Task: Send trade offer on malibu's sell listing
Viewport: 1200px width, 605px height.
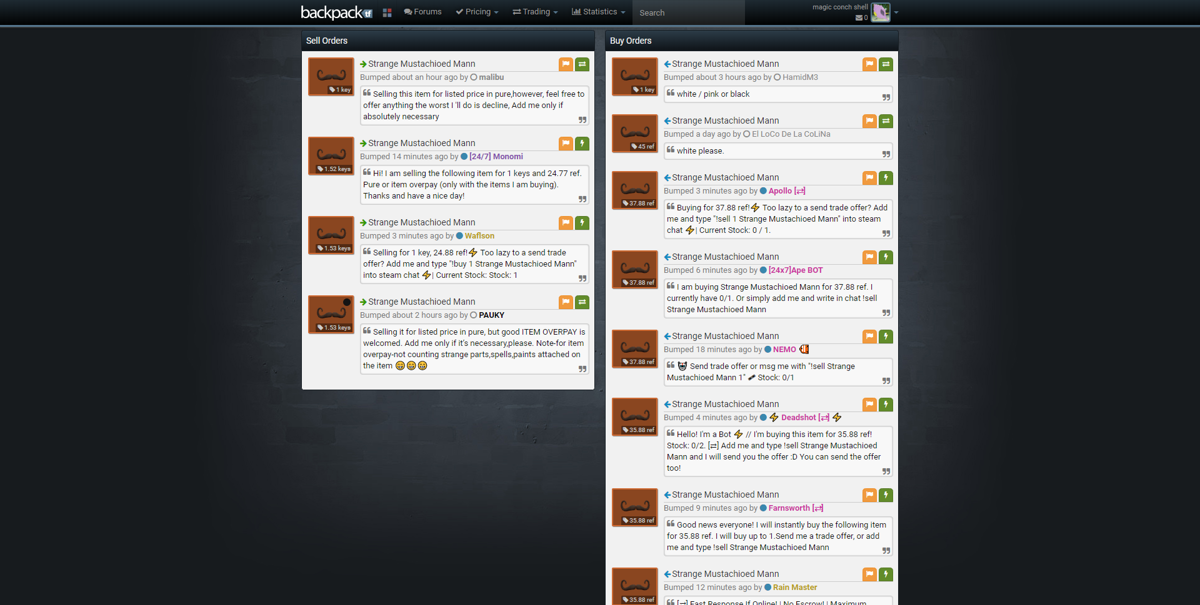Action: 582,64
